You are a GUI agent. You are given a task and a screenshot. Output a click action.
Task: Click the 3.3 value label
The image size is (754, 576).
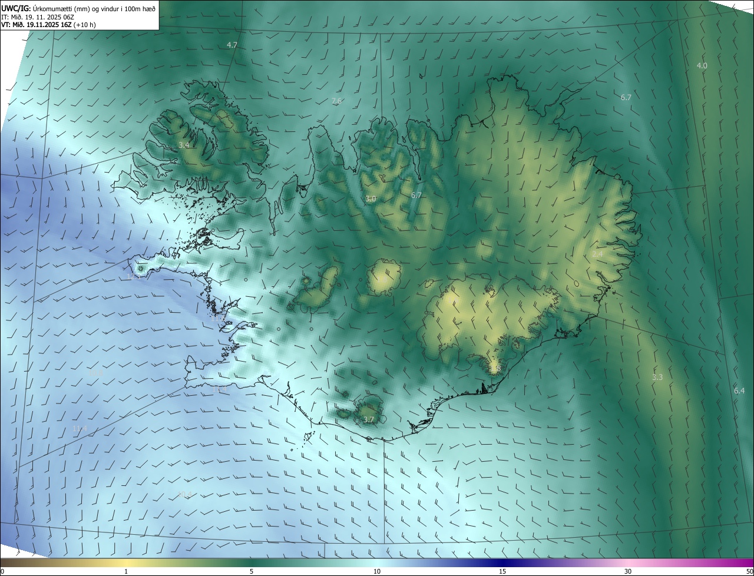[x=657, y=377]
